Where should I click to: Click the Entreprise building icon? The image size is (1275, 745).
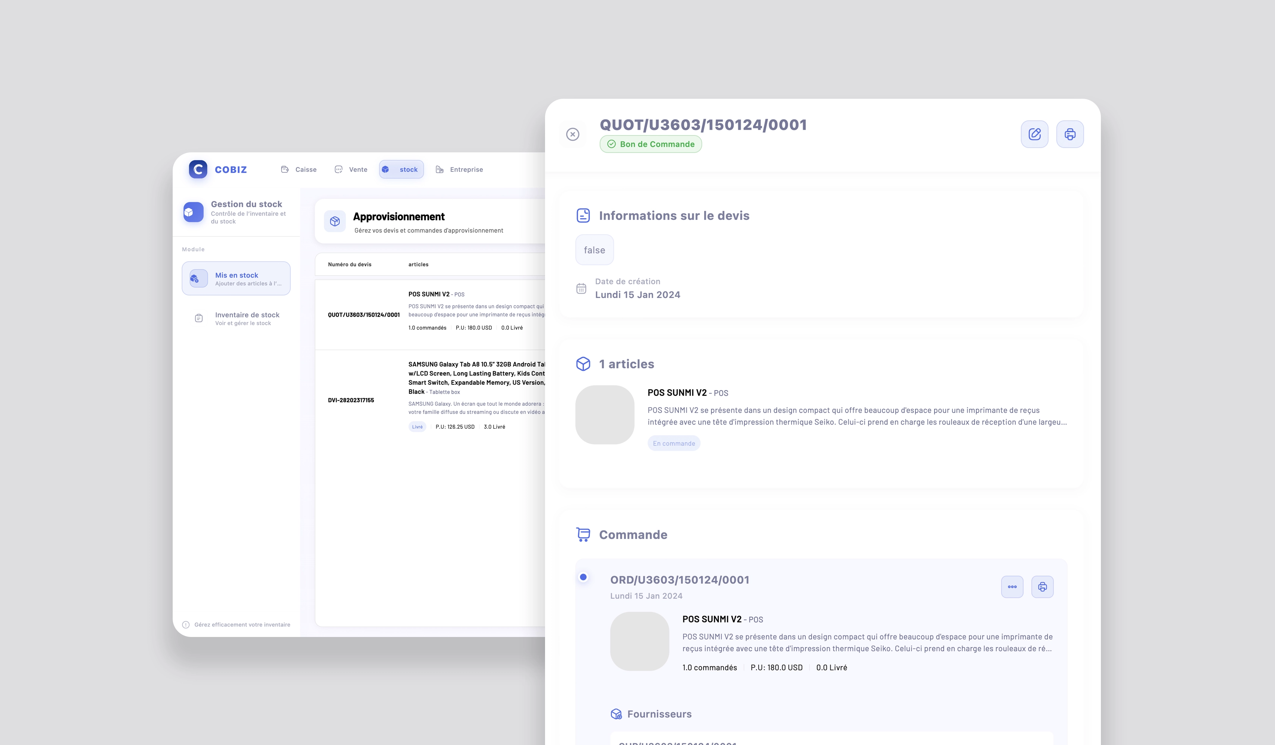tap(440, 169)
